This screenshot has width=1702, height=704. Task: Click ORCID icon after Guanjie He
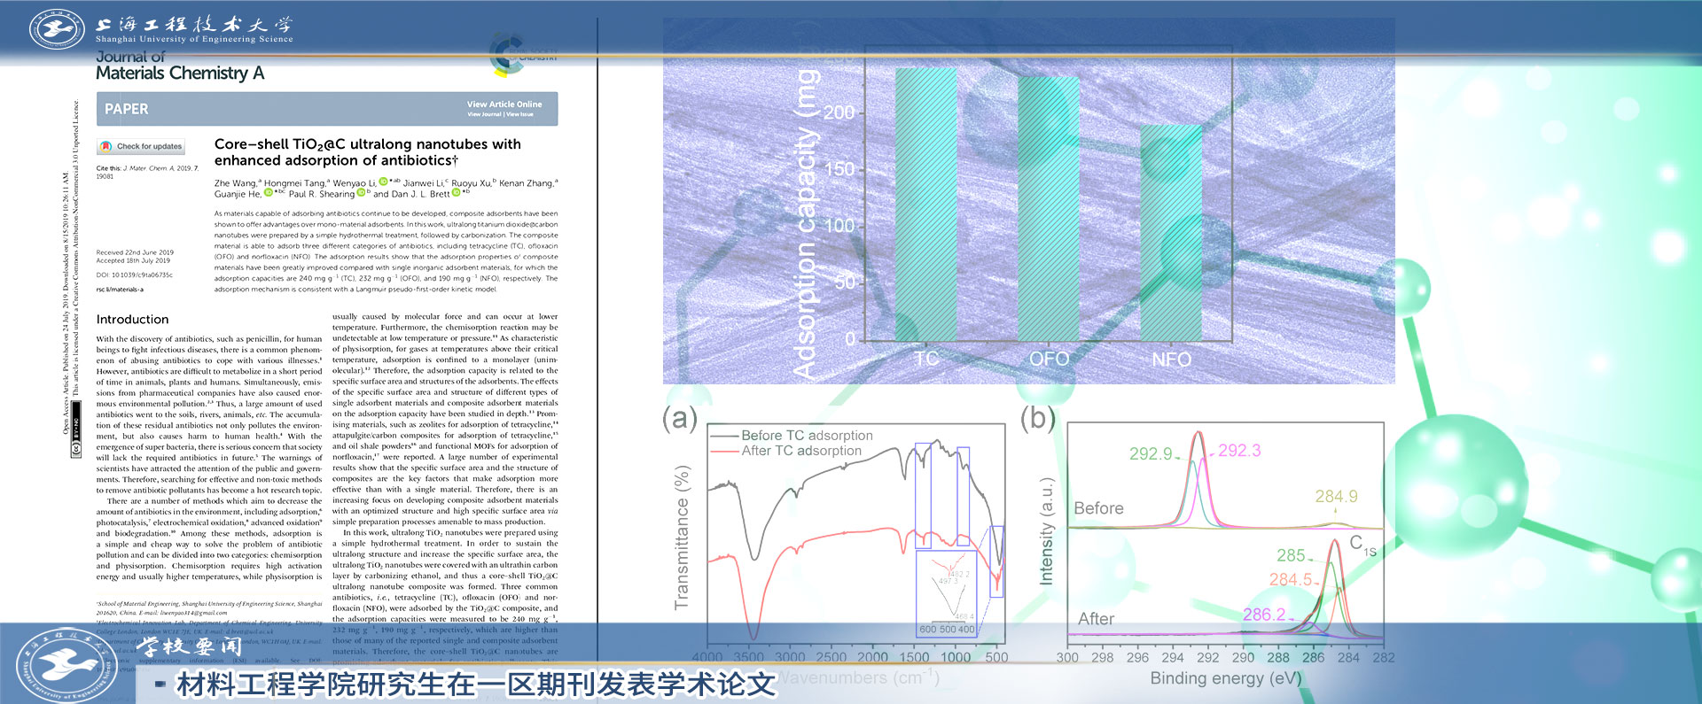268,193
